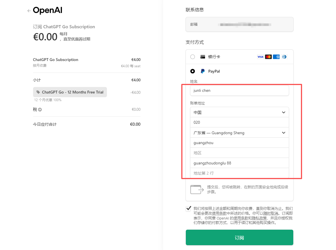This screenshot has width=336, height=250.
Task: Open the country dropdown showing 中国
Action: coord(239,112)
